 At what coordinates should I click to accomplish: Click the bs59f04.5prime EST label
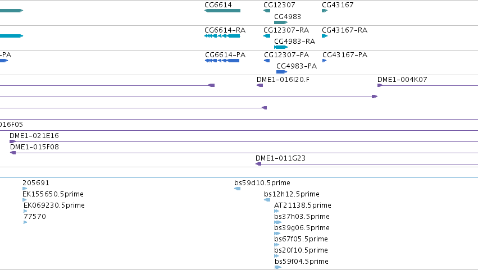pos(302,262)
